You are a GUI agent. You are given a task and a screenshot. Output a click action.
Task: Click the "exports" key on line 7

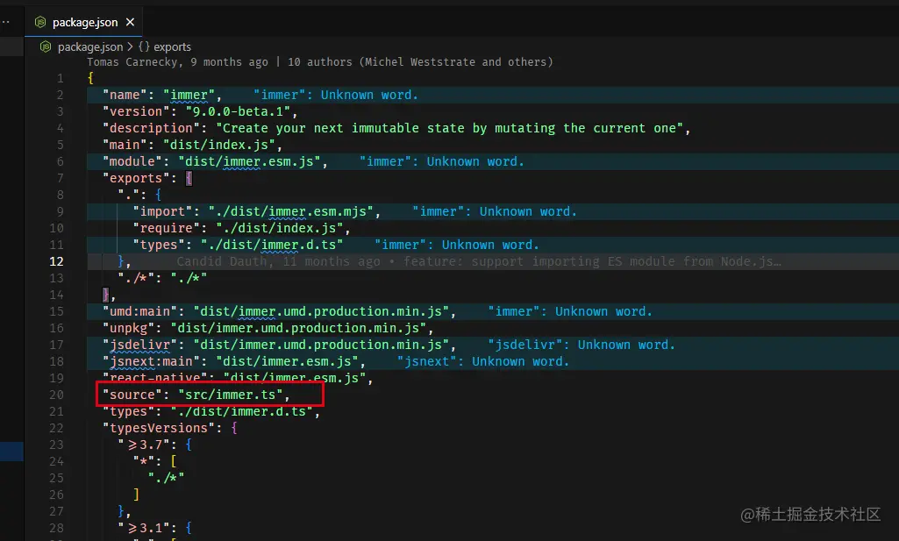coord(137,178)
